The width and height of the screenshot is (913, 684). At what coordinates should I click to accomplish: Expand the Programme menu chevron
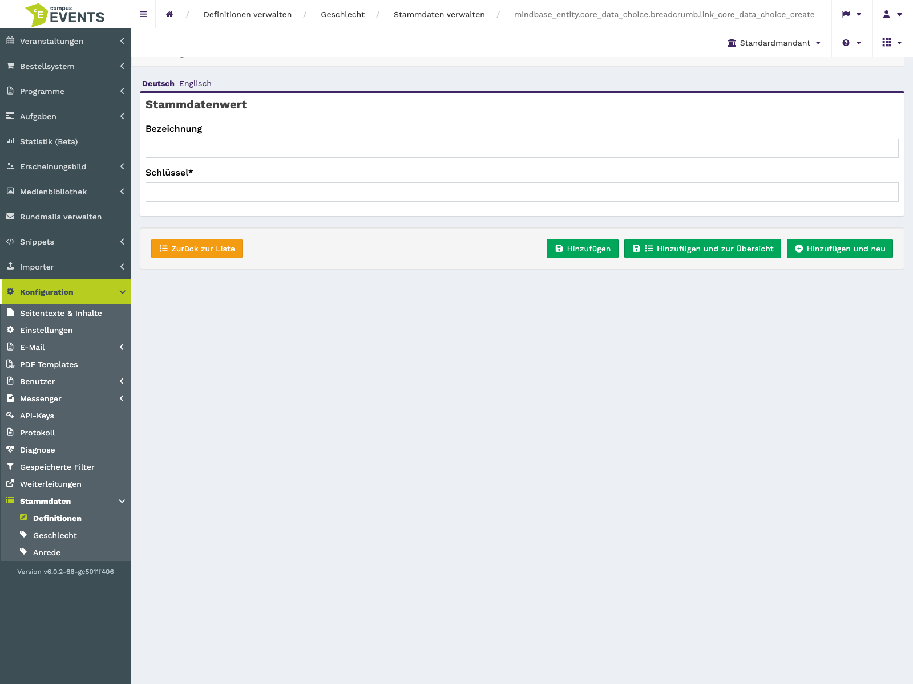[x=122, y=91]
